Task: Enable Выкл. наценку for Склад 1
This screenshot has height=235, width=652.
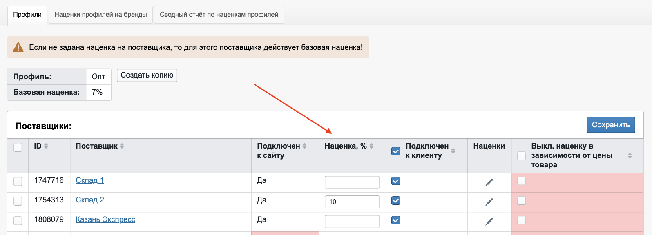Action: pos(522,181)
